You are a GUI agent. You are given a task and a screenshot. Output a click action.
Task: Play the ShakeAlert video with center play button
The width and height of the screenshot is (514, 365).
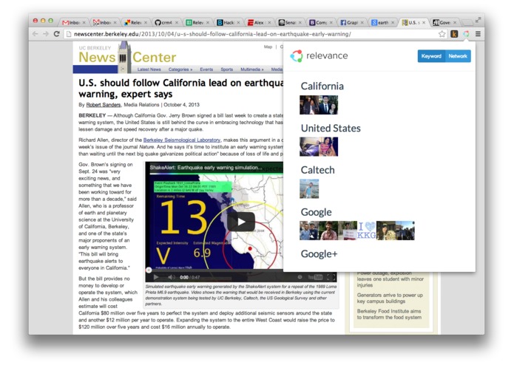pyautogui.click(x=241, y=222)
